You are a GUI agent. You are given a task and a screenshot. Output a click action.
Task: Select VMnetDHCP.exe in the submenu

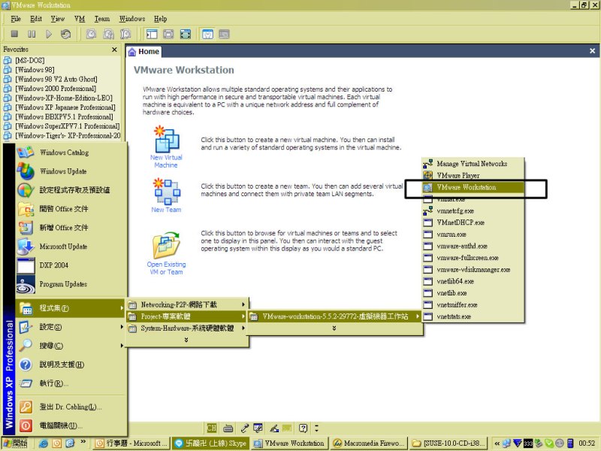coord(473,222)
